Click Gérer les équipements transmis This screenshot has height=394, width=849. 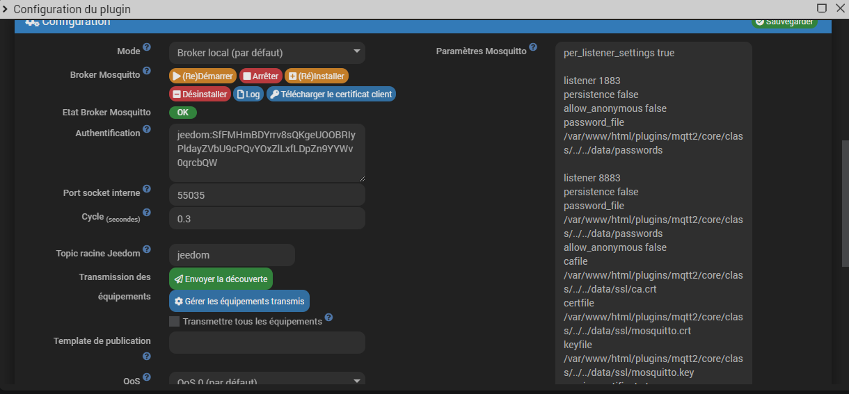(239, 301)
